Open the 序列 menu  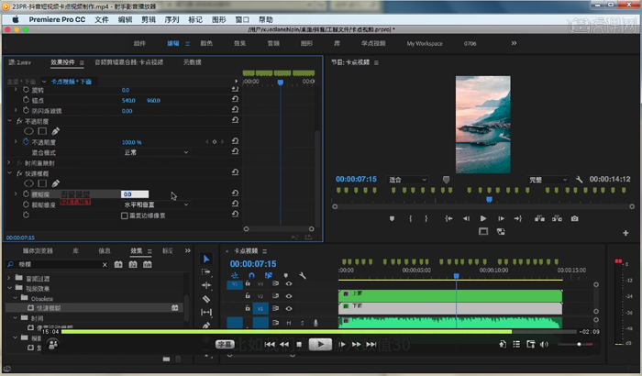[x=172, y=18]
